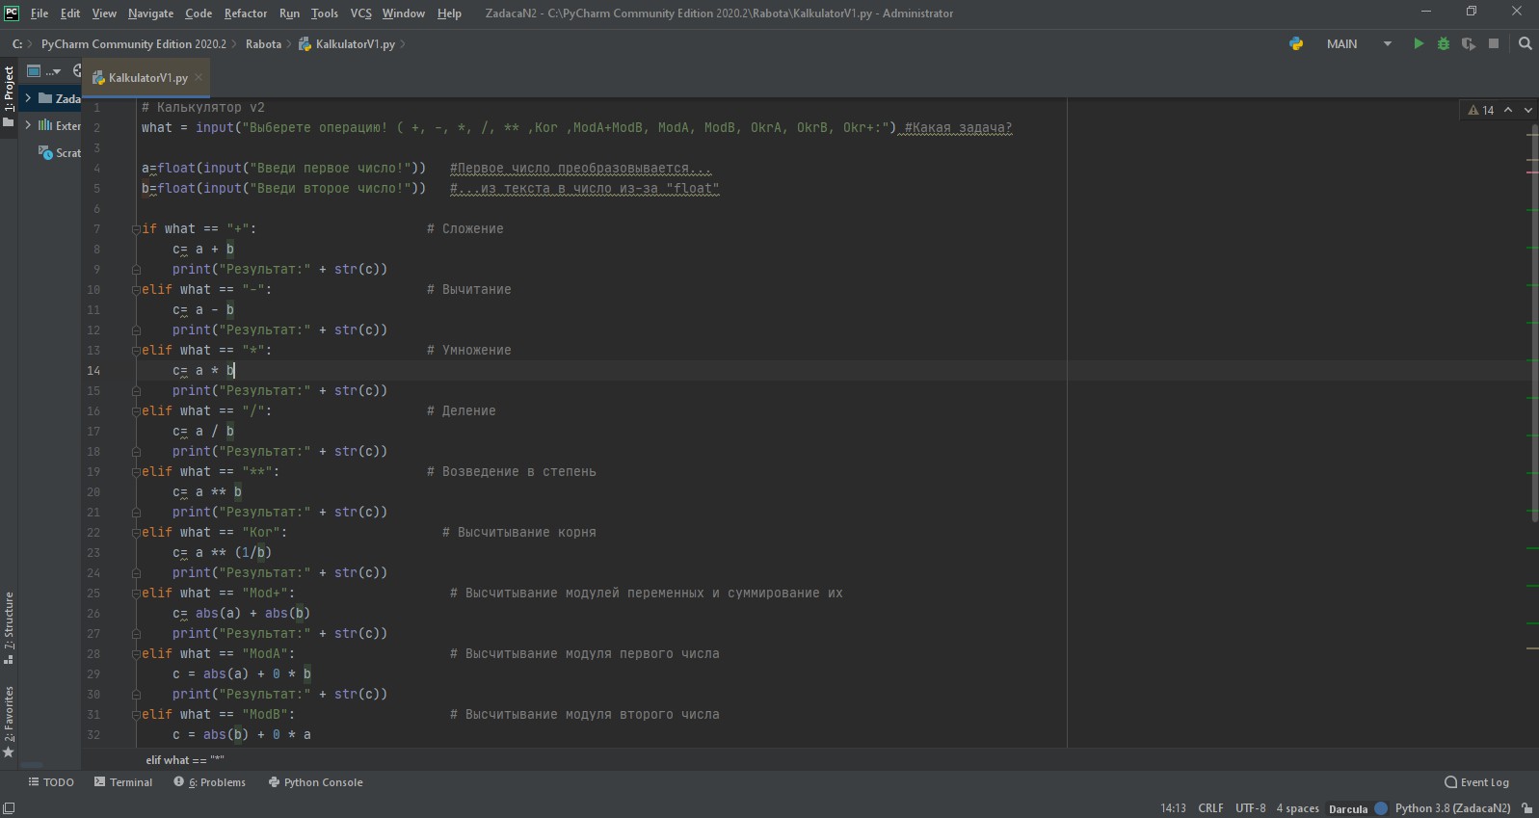This screenshot has height=818, width=1539.
Task: Click the Python logo icon in toolbar
Action: [1296, 43]
